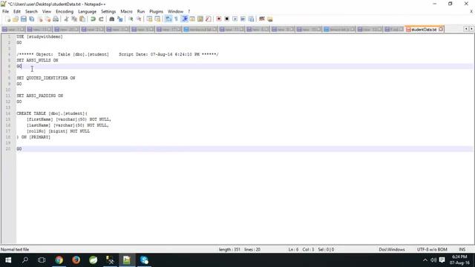Save current recorded macro icon
This screenshot has height=267, width=475.
(x=251, y=19)
